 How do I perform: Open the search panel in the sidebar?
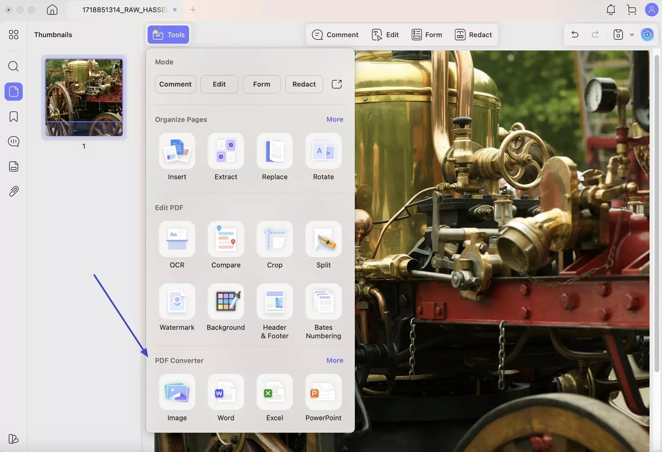pyautogui.click(x=13, y=66)
